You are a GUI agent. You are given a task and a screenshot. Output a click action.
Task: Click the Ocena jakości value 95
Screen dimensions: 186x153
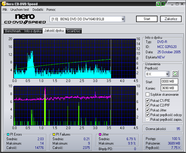point(178,129)
